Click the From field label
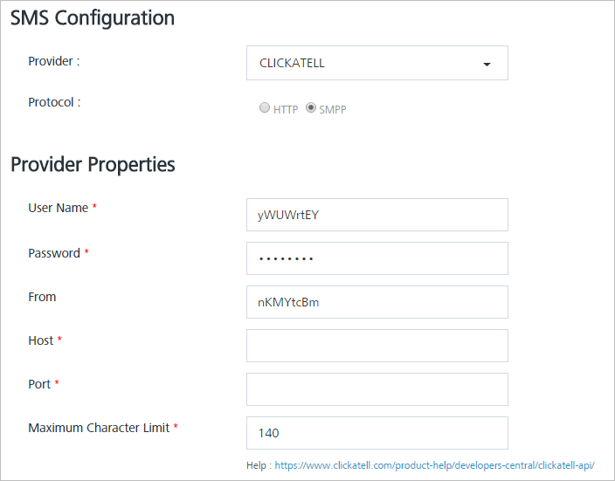Viewport: 615px width, 481px height. tap(42, 297)
